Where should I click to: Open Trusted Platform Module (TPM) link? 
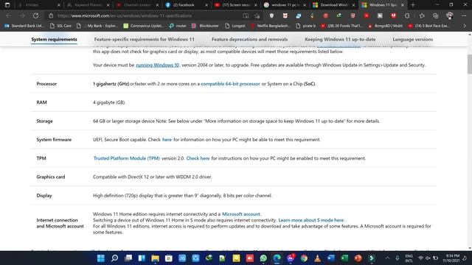click(x=126, y=158)
